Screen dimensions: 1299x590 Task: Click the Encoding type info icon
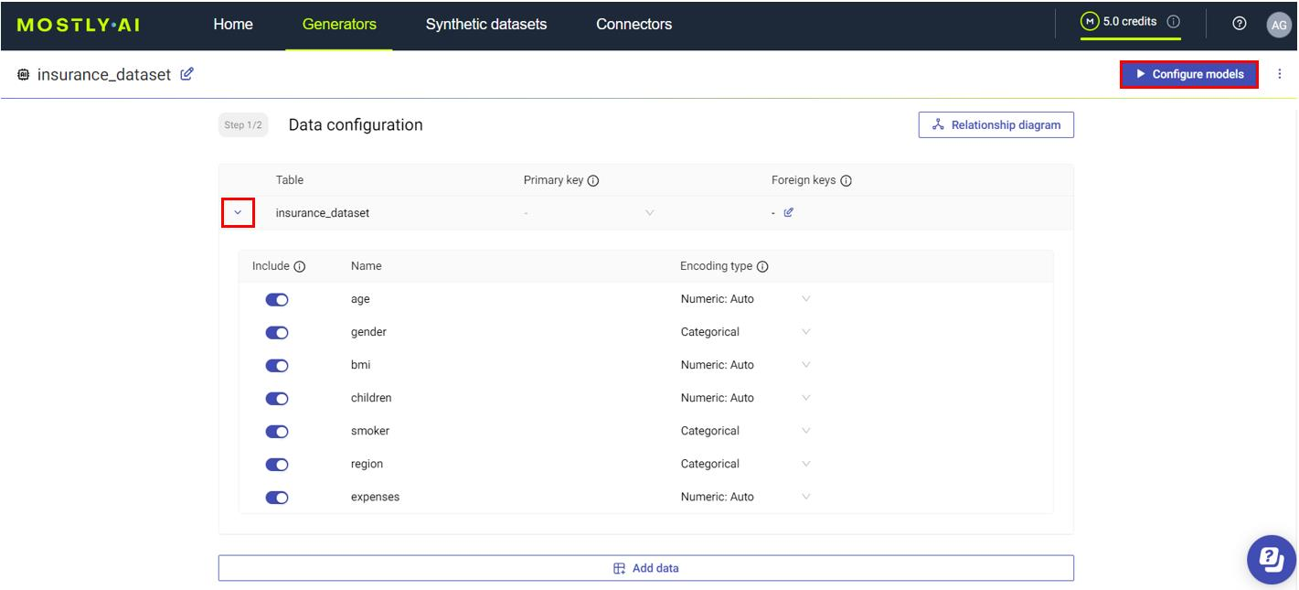[x=762, y=267]
